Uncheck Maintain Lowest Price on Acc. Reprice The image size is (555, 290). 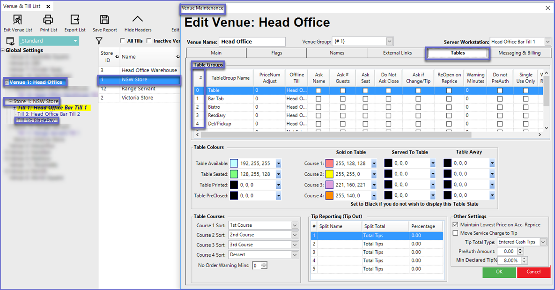(x=456, y=225)
